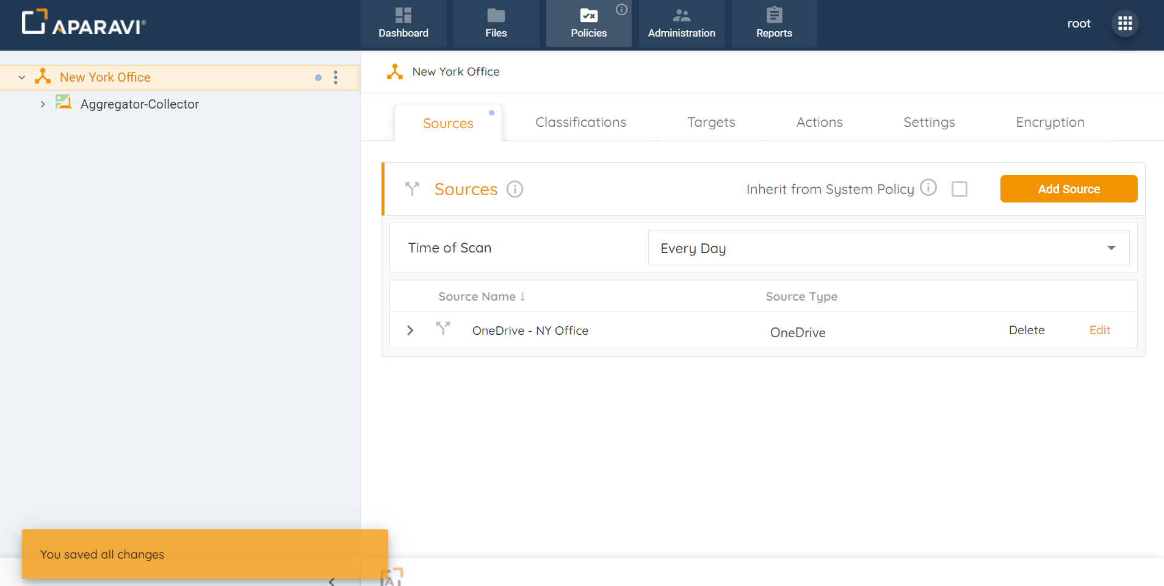Click the Policies info icon in top bar
Image resolution: width=1164 pixels, height=586 pixels.
tap(621, 9)
